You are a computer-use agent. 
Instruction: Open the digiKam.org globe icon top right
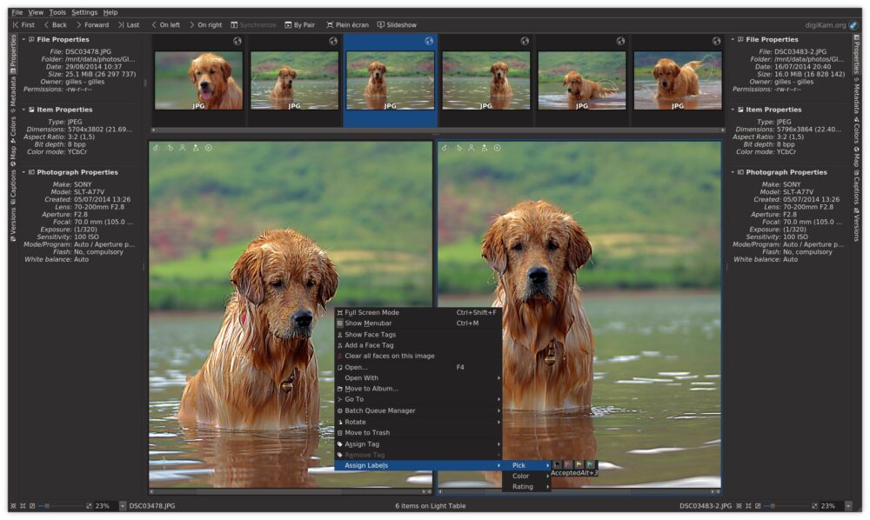coord(855,24)
